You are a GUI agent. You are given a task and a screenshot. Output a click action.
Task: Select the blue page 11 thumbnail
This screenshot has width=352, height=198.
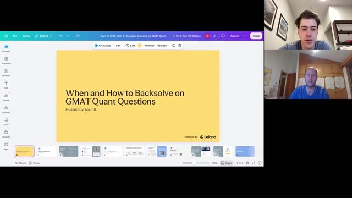[245, 151]
